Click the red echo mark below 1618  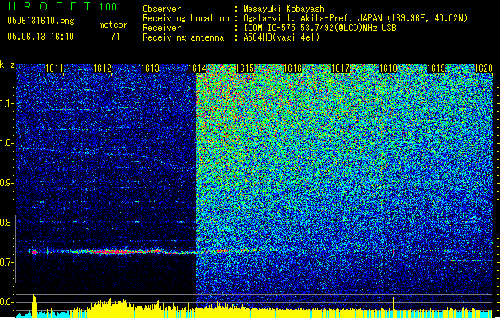click(393, 252)
